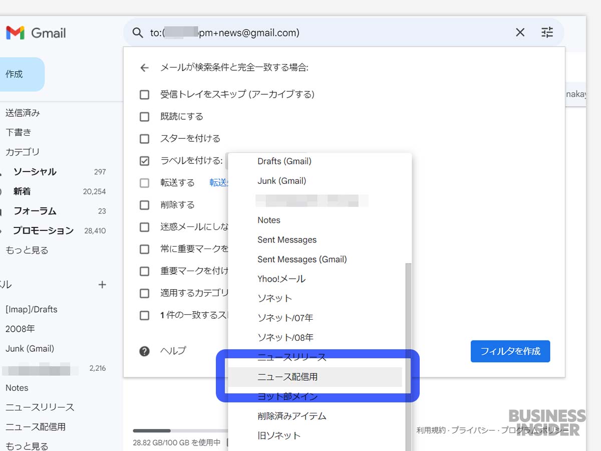Select Notes from the label dropdown
The width and height of the screenshot is (601, 451).
tap(269, 220)
